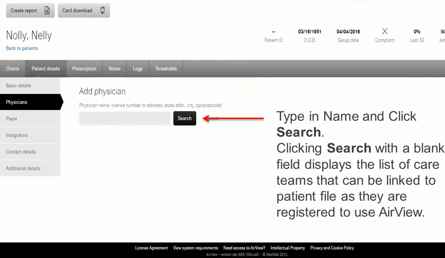Click the mobile device icon on Card download

102,11
